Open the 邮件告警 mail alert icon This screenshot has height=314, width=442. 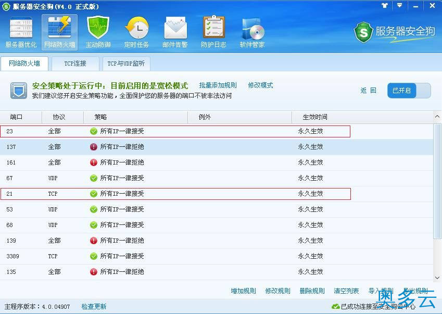point(175,32)
